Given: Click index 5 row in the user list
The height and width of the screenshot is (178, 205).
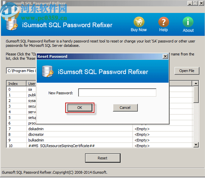Looking at the screenshot, I should coord(22,118).
